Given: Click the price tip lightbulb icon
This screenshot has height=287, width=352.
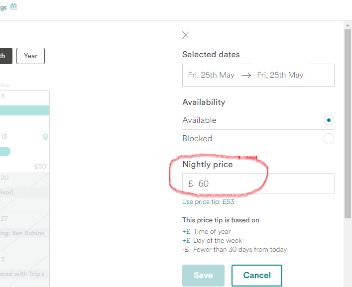Looking at the screenshot, I should [x=45, y=137].
